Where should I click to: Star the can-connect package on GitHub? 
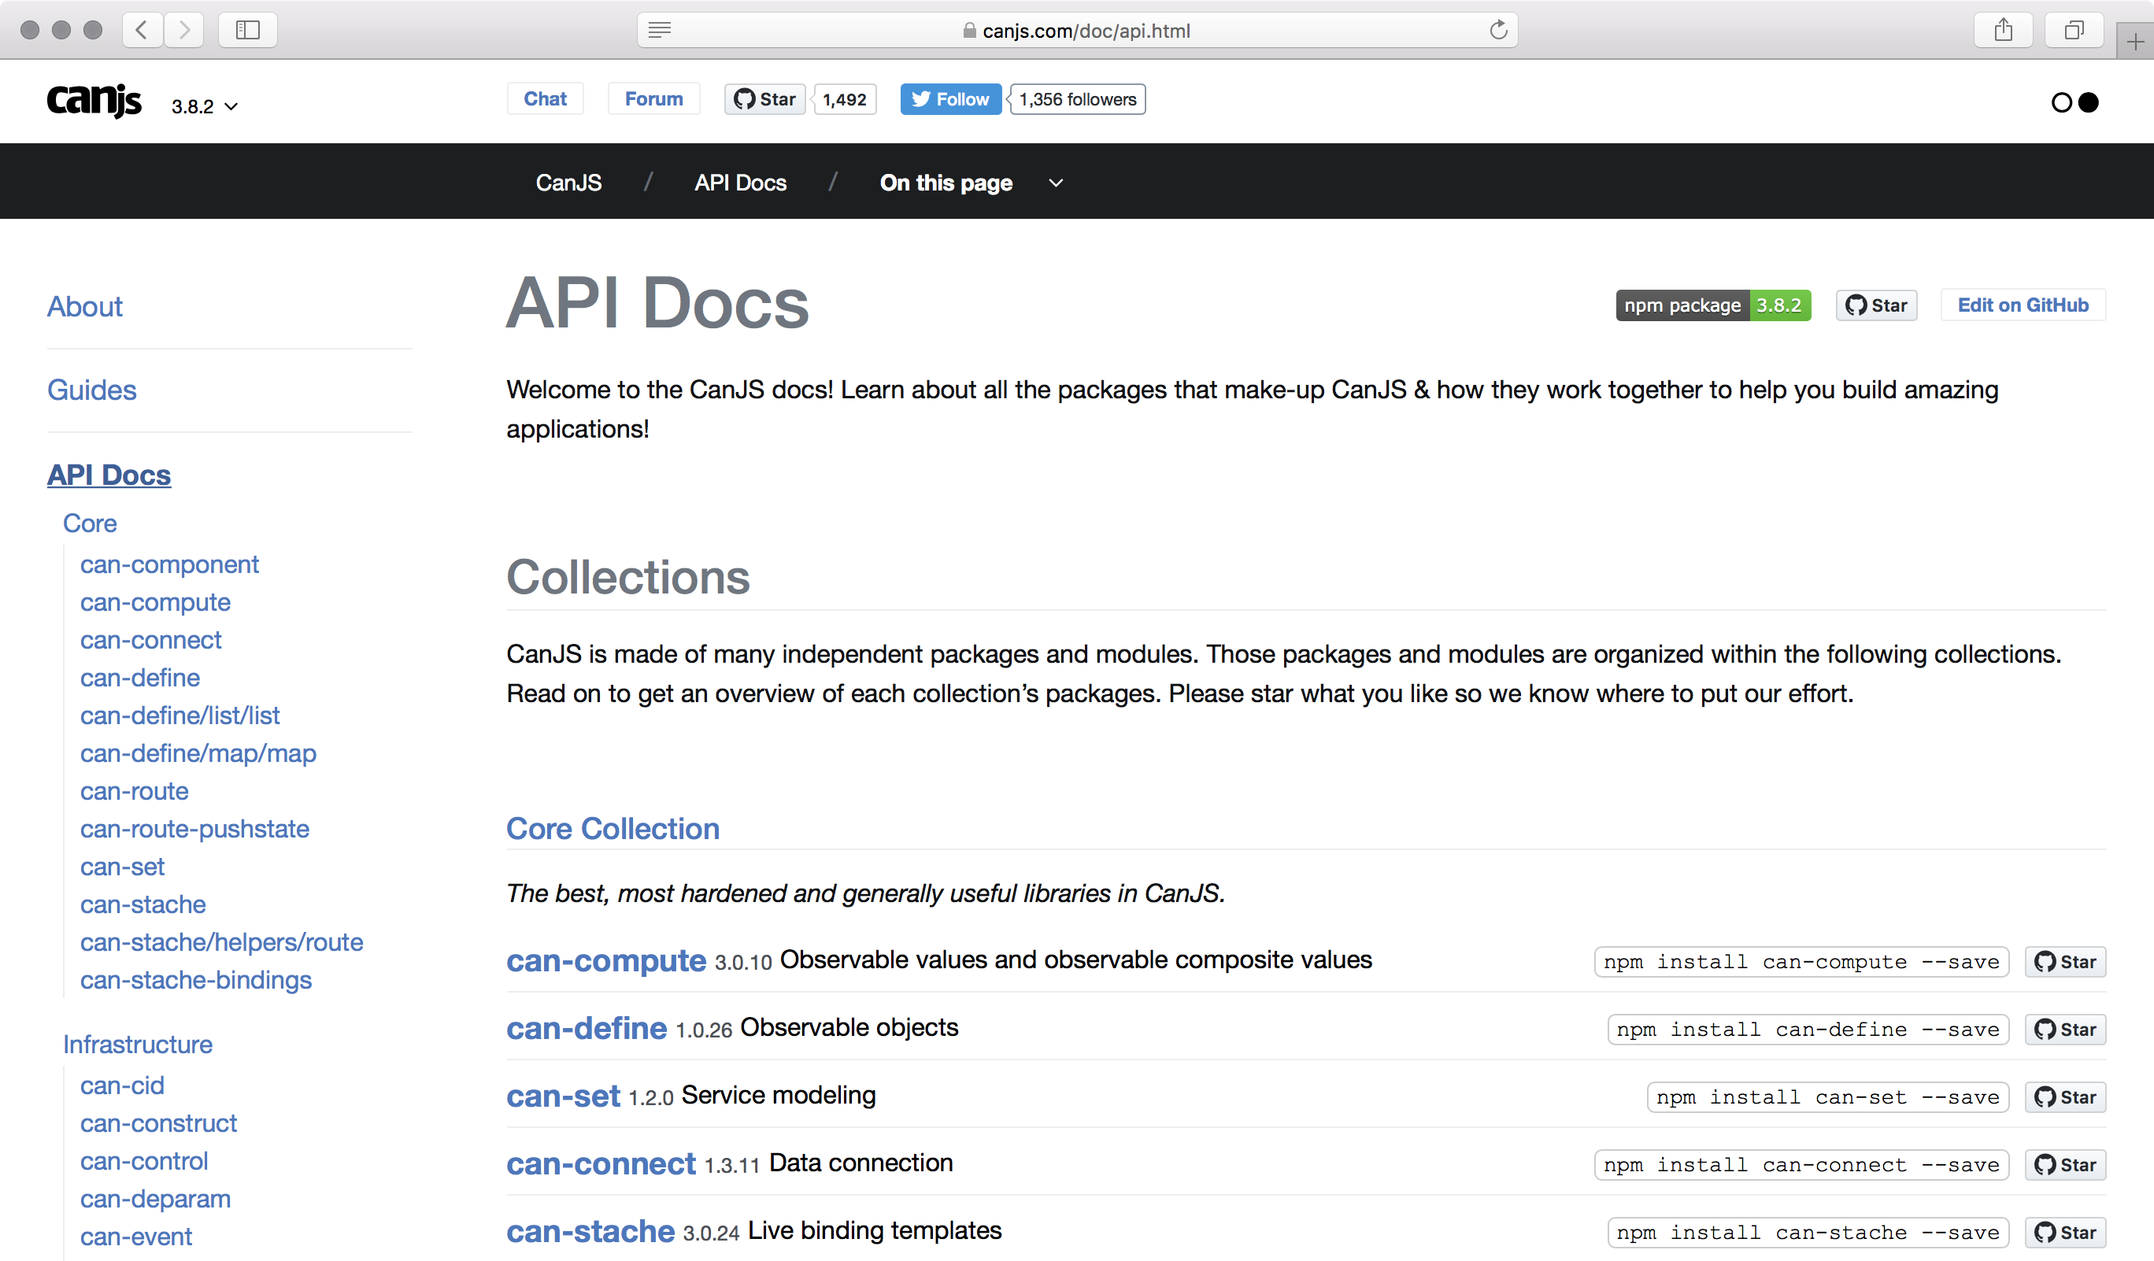2065,1164
